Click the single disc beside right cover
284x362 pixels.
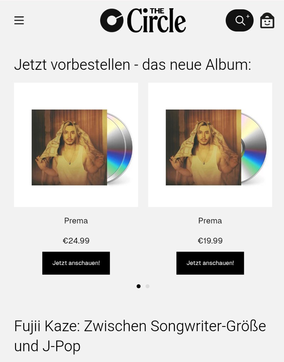click(254, 148)
